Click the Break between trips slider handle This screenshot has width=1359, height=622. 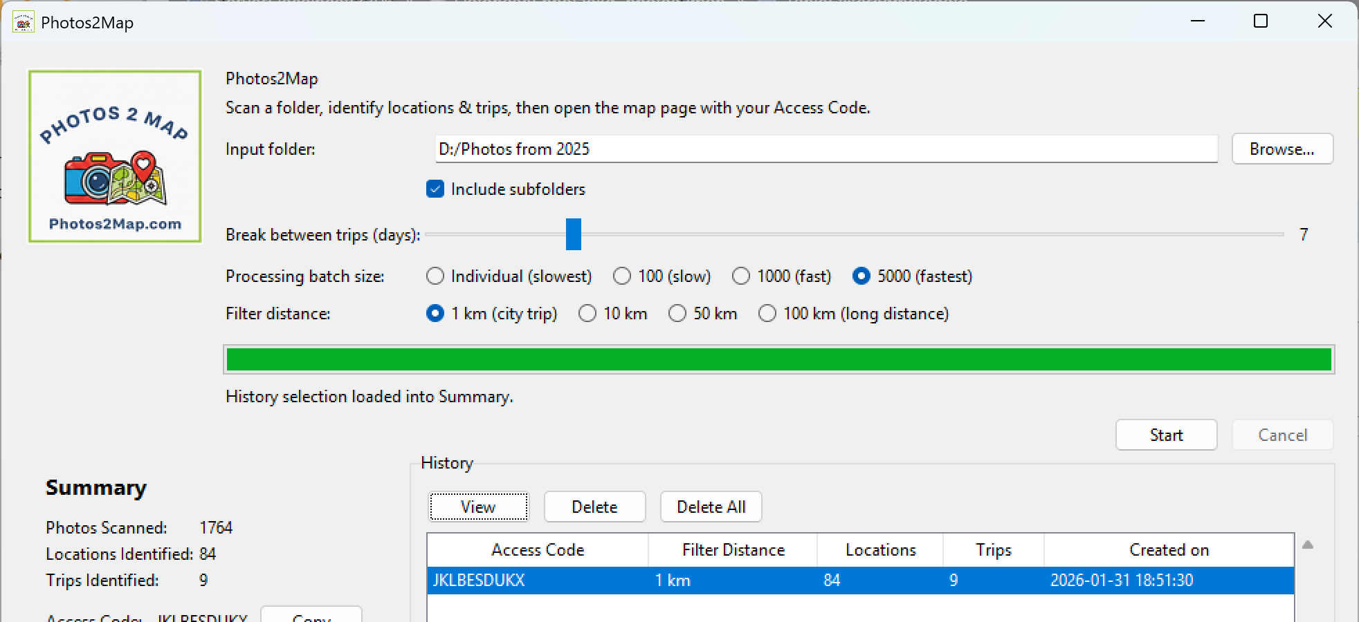pos(574,234)
